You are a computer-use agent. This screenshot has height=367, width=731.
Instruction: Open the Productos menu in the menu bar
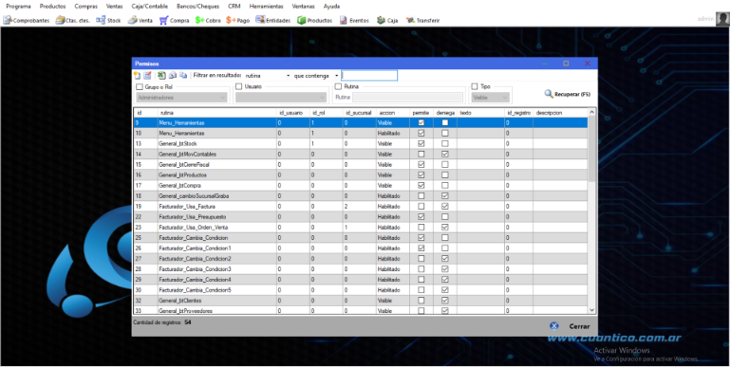52,7
